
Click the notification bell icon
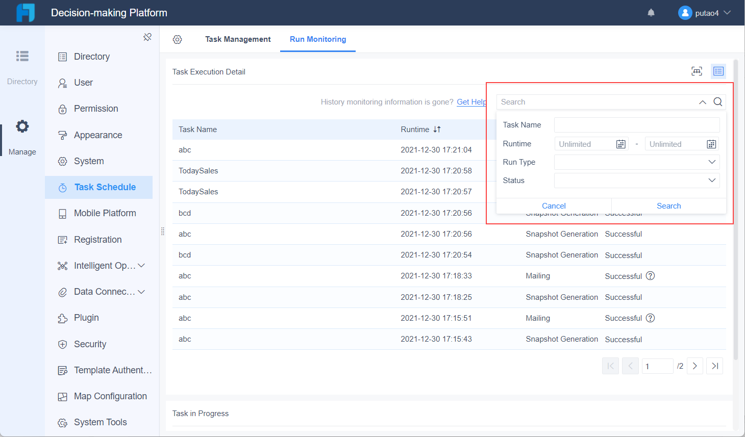[x=651, y=12]
